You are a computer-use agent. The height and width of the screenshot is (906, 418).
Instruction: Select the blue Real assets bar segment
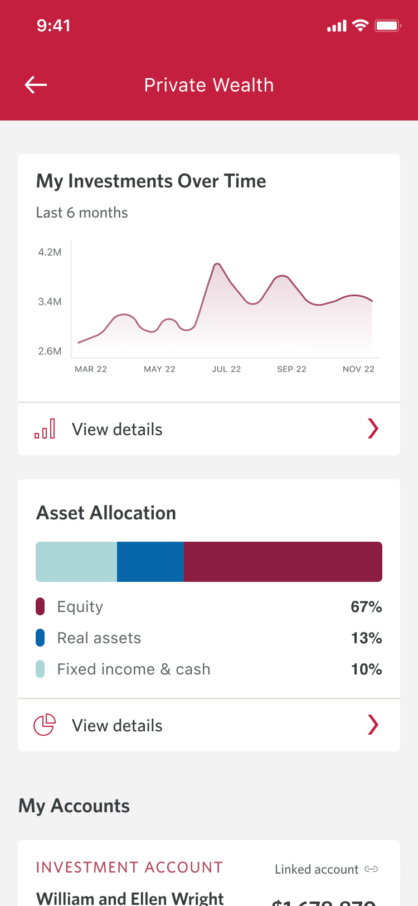[x=150, y=562]
